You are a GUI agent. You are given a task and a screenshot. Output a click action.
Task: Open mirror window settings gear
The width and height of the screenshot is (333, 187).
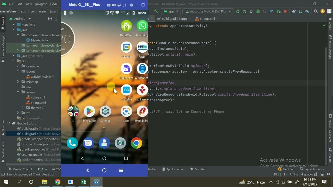pyautogui.click(x=132, y=5)
